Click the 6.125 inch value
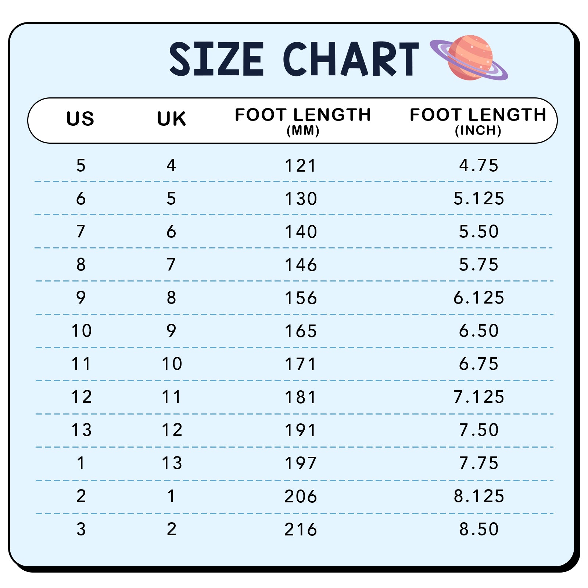The width and height of the screenshot is (588, 588). (479, 298)
